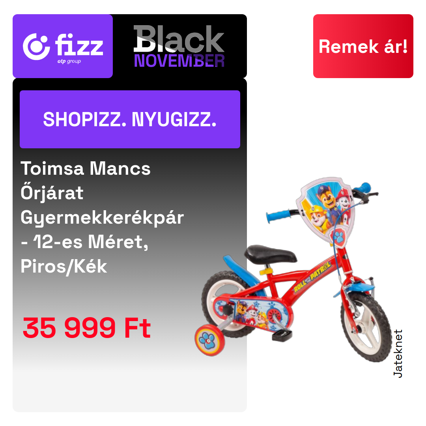The image size is (426, 426).
Task: Click the 35 999 Ft price
Action: pyautogui.click(x=87, y=328)
